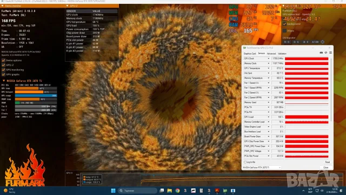This screenshot has height=195, width=346.
Task: Open the notification bell in taskbar
Action: (341, 191)
